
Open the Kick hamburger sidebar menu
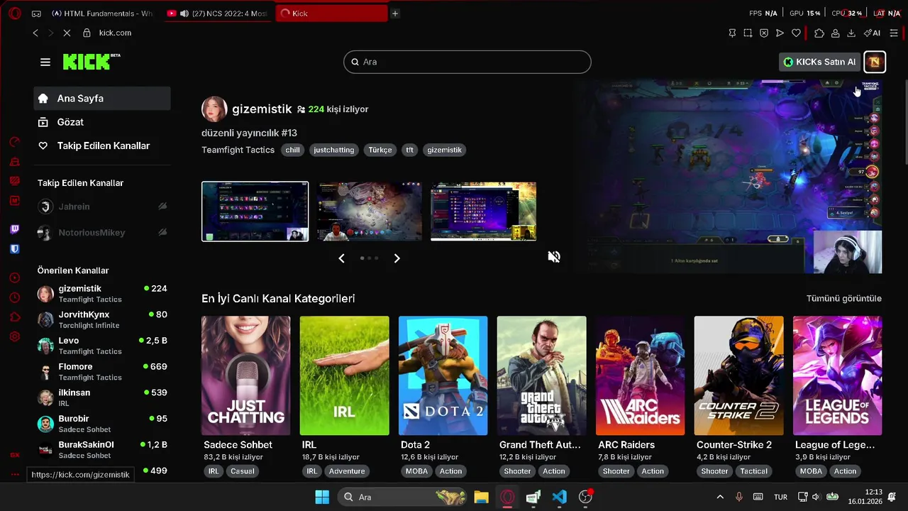point(45,62)
